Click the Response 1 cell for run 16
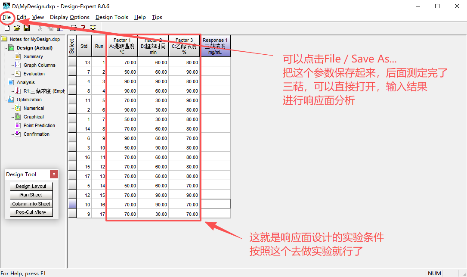The height and width of the screenshot is (277, 467). tap(216, 205)
